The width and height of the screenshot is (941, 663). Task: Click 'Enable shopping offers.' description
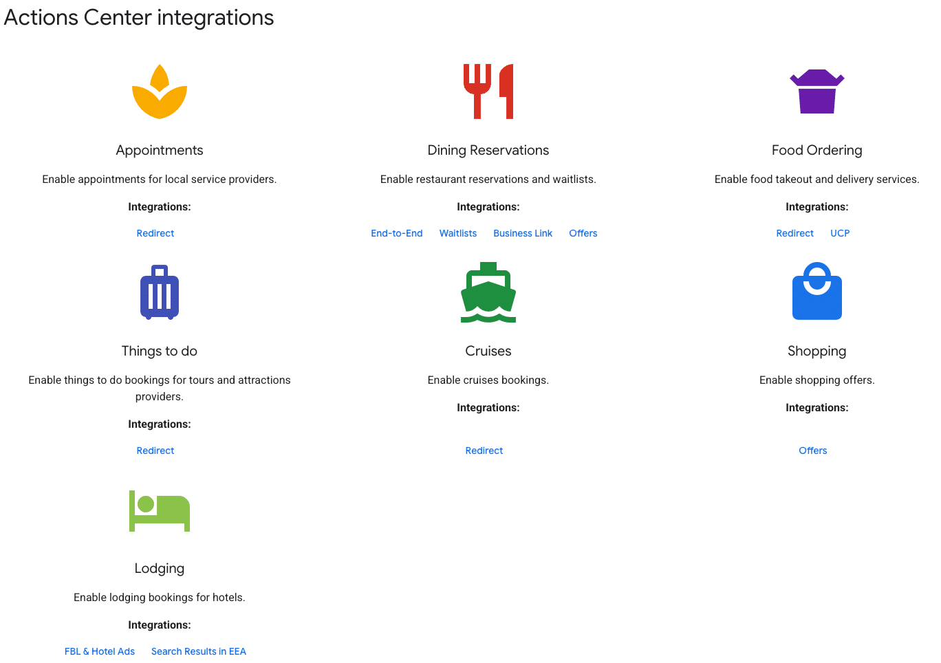817,380
